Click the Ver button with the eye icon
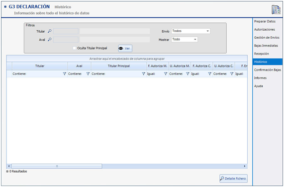Viewport: 284px width, 187px height. (125, 49)
